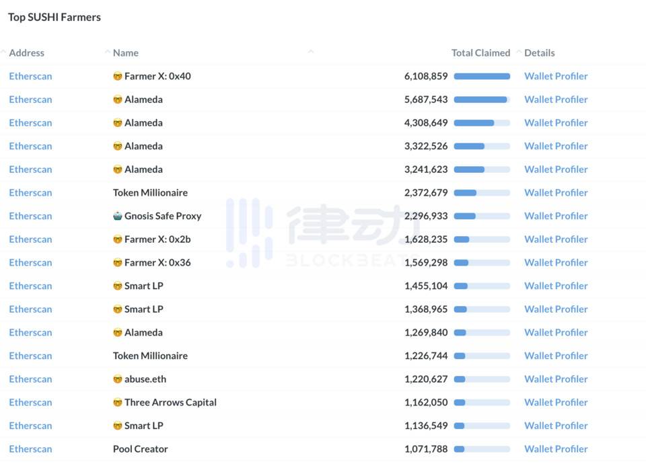Open Wallet Profiler for the 1,455,104 Smart LP row
646x466 pixels.
[556, 286]
